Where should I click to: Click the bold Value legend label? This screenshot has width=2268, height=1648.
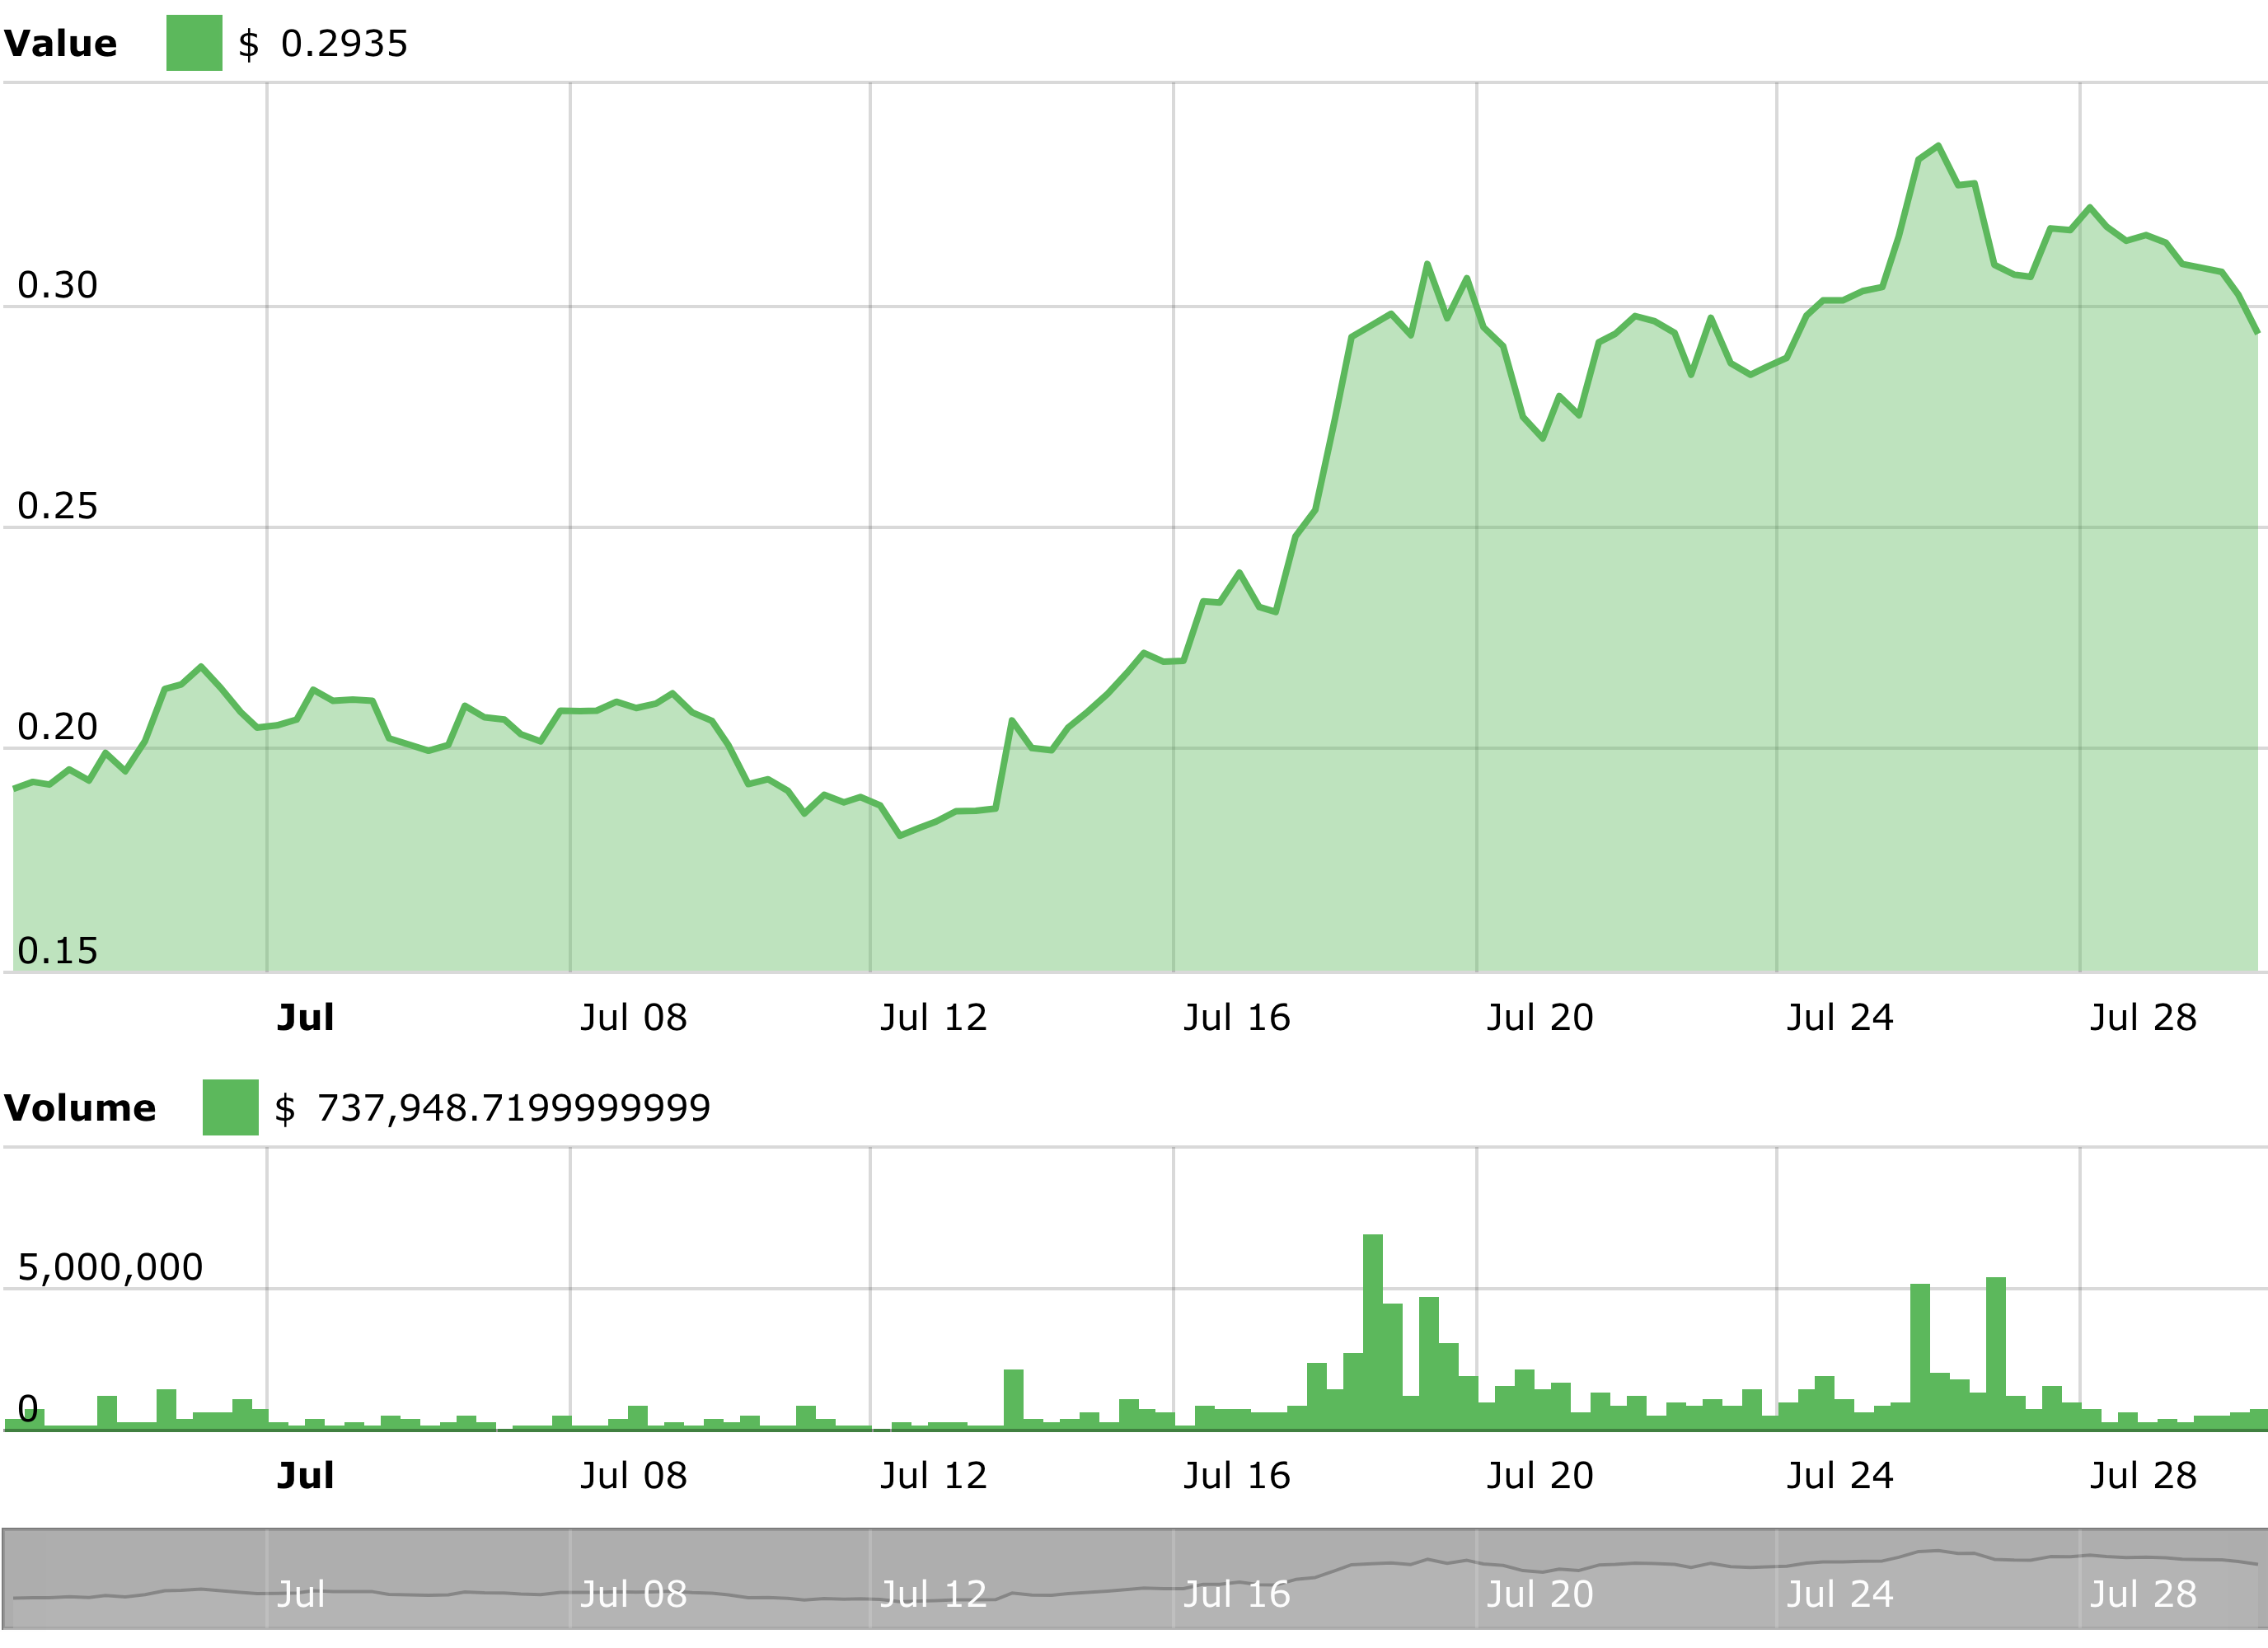tap(60, 44)
